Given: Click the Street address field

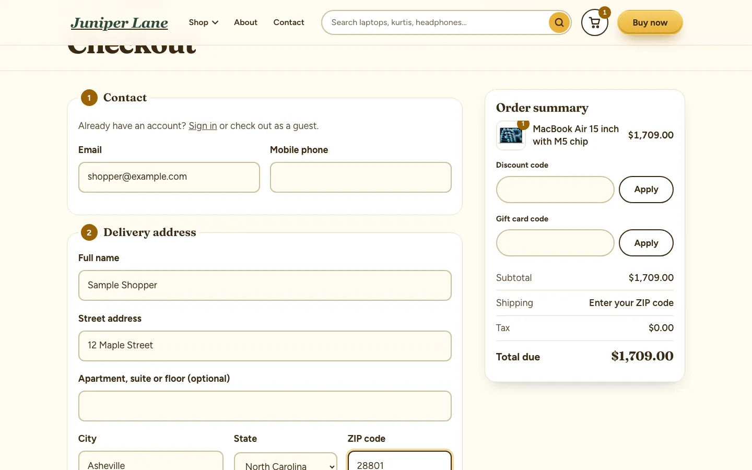Looking at the screenshot, I should (265, 346).
